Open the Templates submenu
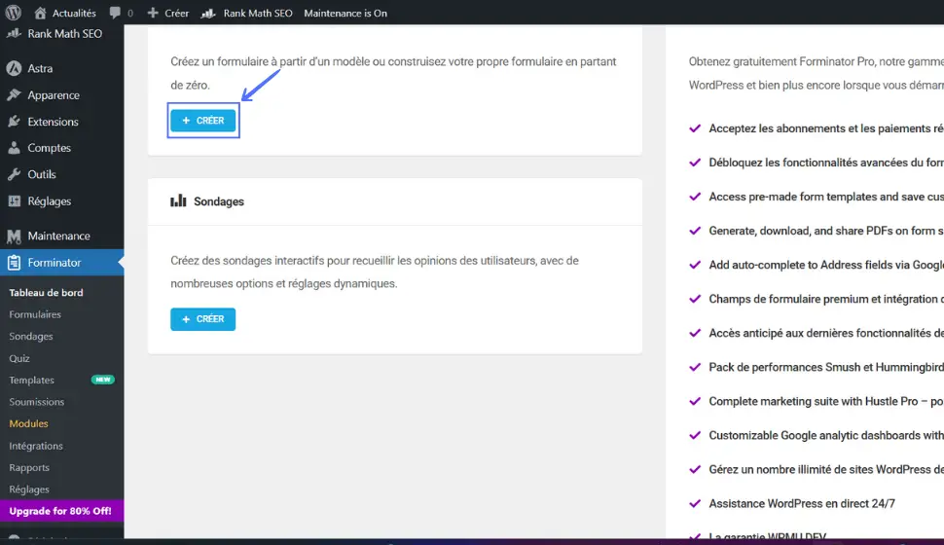This screenshot has height=545, width=944. tap(31, 380)
